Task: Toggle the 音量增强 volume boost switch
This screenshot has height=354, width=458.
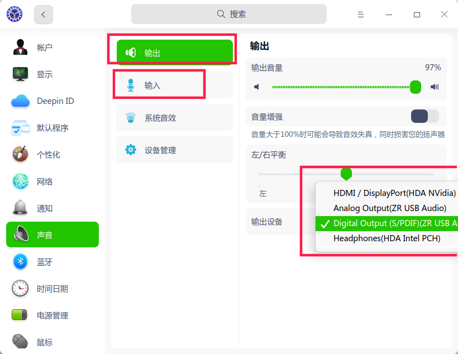Action: pos(424,116)
